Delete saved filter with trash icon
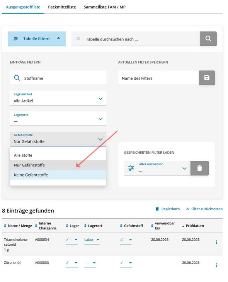Viewport: 228px width, 282px height. 199,168
